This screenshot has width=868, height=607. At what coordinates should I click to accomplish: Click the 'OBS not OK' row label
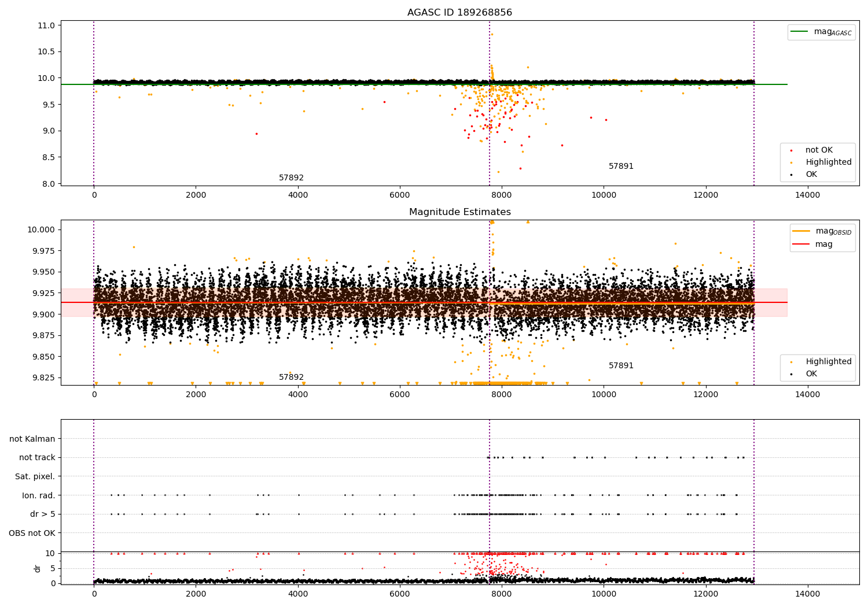coord(32,533)
